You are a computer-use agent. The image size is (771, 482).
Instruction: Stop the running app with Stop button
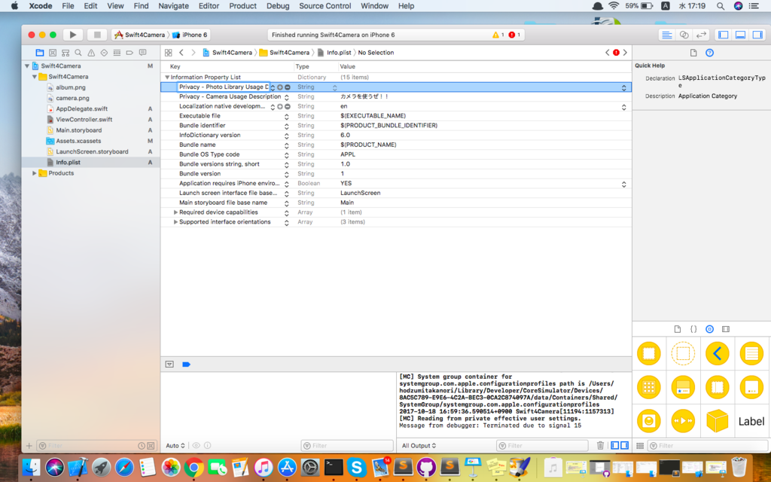97,35
